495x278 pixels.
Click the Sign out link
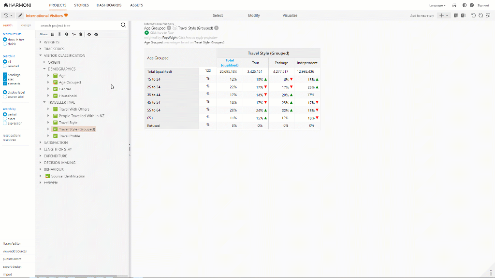click(483, 5)
